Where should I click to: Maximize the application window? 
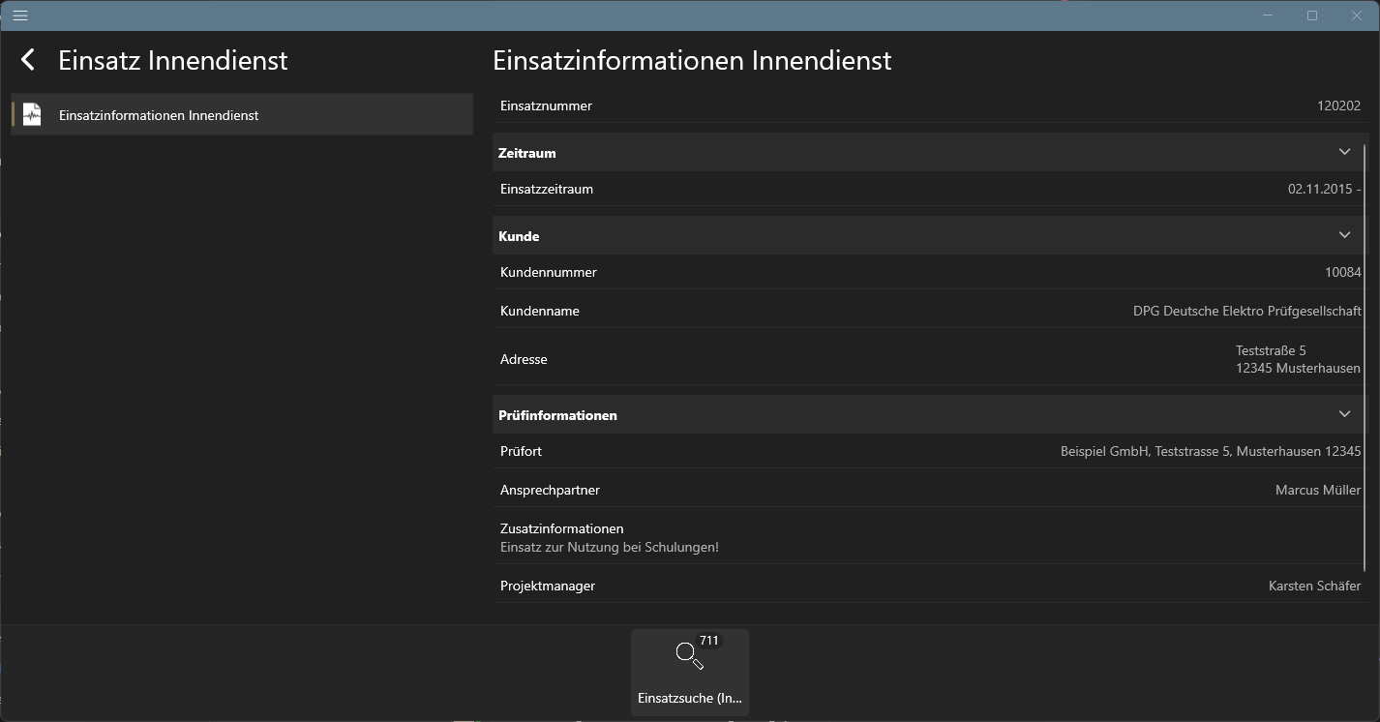[1312, 15]
